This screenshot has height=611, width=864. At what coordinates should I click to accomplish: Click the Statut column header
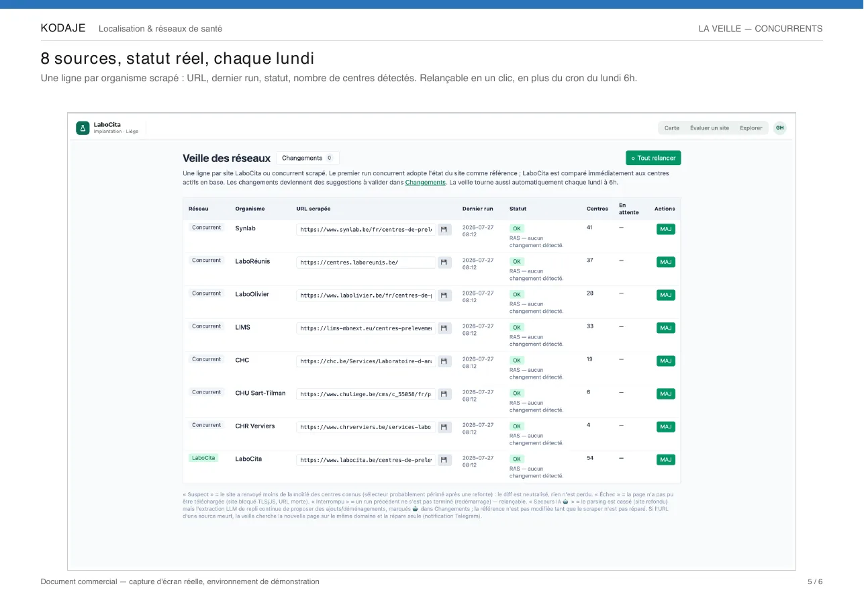click(x=518, y=209)
